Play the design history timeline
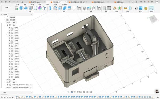Image resolution: width=160 pixels, height=99 pixels. (7, 97)
